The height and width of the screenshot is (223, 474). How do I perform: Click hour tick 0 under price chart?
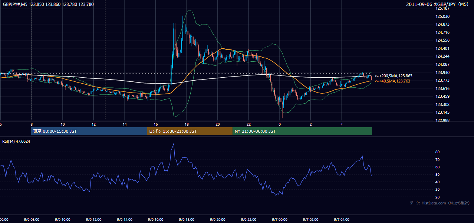click(x=280, y=125)
